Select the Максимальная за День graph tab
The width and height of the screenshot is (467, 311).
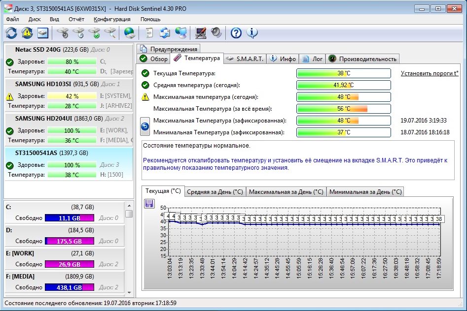(x=286, y=192)
